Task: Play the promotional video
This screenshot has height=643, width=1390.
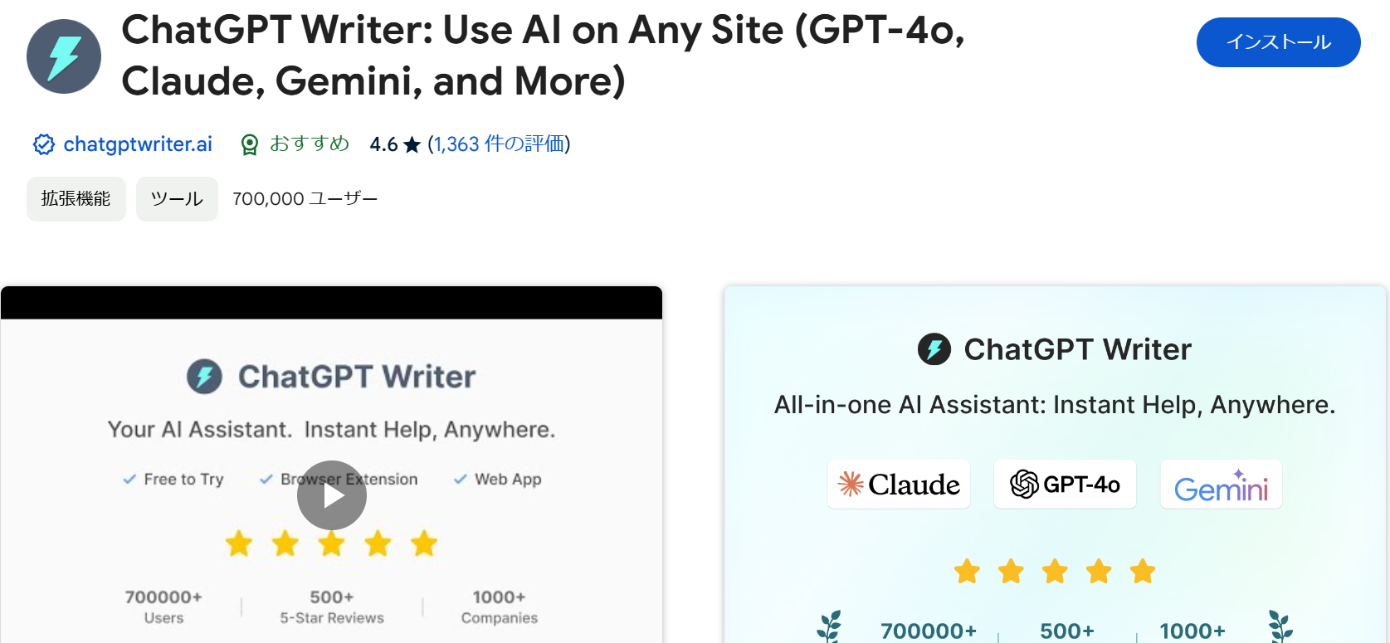Action: click(x=331, y=494)
